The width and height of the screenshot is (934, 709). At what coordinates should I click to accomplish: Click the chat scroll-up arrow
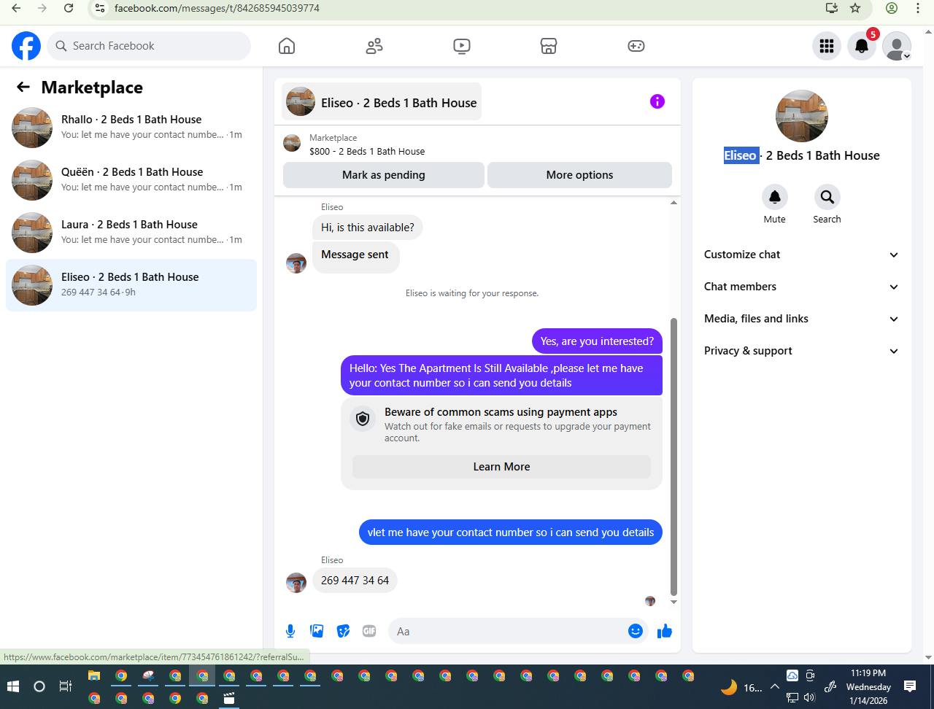674,203
